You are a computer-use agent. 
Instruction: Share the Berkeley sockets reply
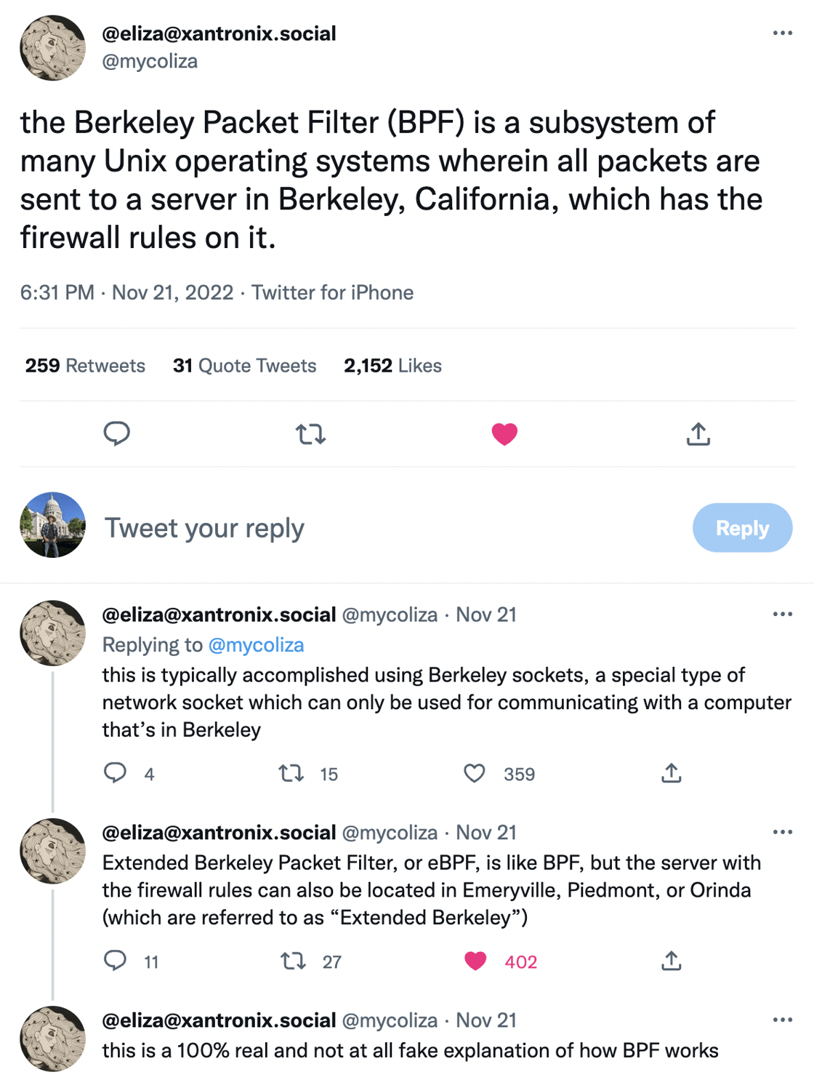(671, 773)
